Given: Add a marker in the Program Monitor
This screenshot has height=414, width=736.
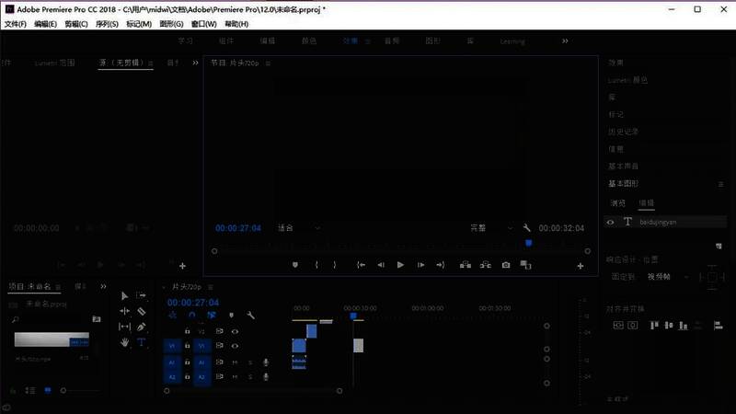Looking at the screenshot, I should point(295,265).
